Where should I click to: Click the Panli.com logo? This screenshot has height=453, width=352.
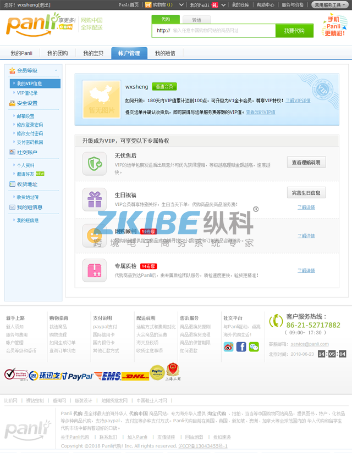click(40, 25)
